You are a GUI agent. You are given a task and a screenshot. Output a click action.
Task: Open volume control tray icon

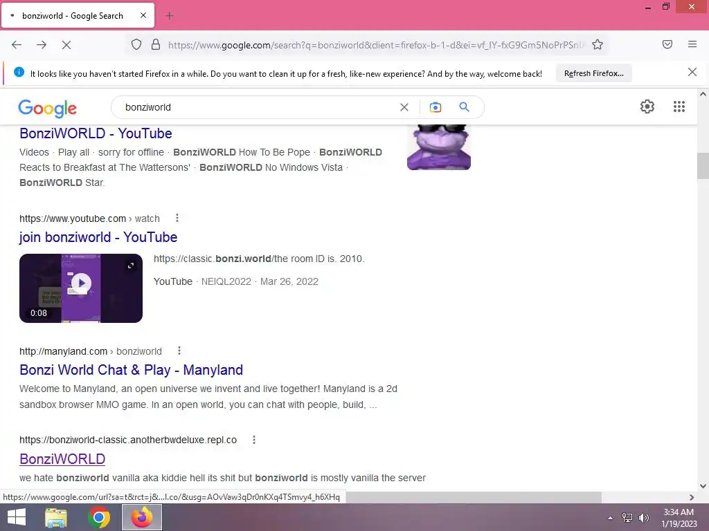pos(643,518)
